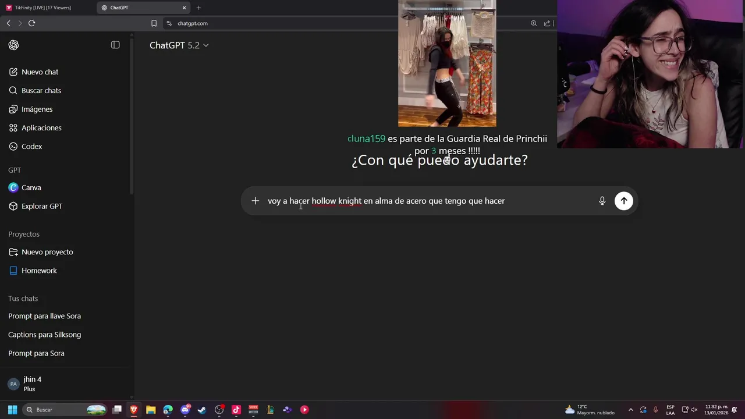Start a Nuevo chat
This screenshot has width=745, height=419.
coord(40,72)
